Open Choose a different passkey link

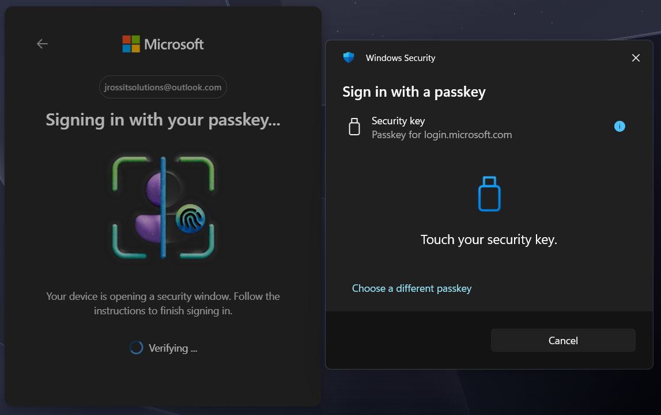click(x=412, y=288)
